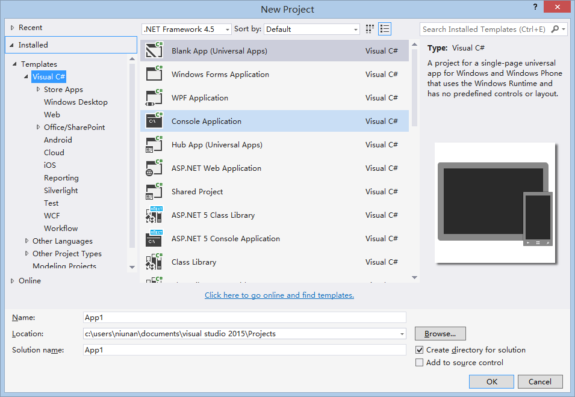The image size is (575, 397).
Task: Enable Add to source control checkbox
Action: point(419,363)
